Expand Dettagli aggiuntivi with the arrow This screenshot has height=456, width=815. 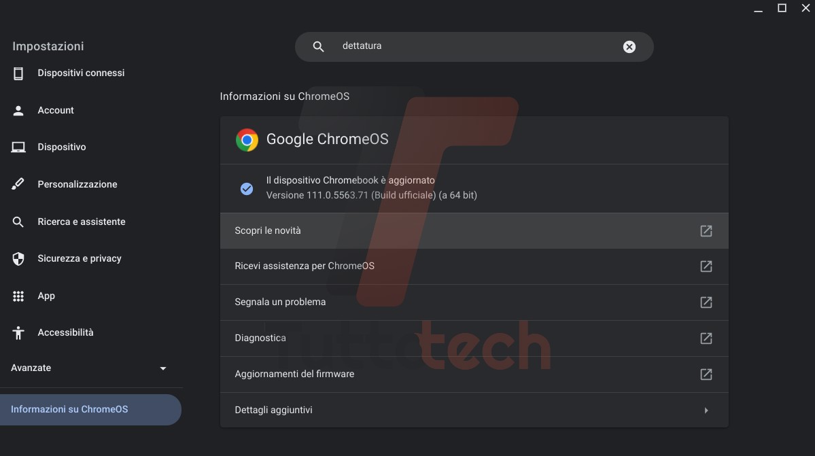[x=706, y=410]
